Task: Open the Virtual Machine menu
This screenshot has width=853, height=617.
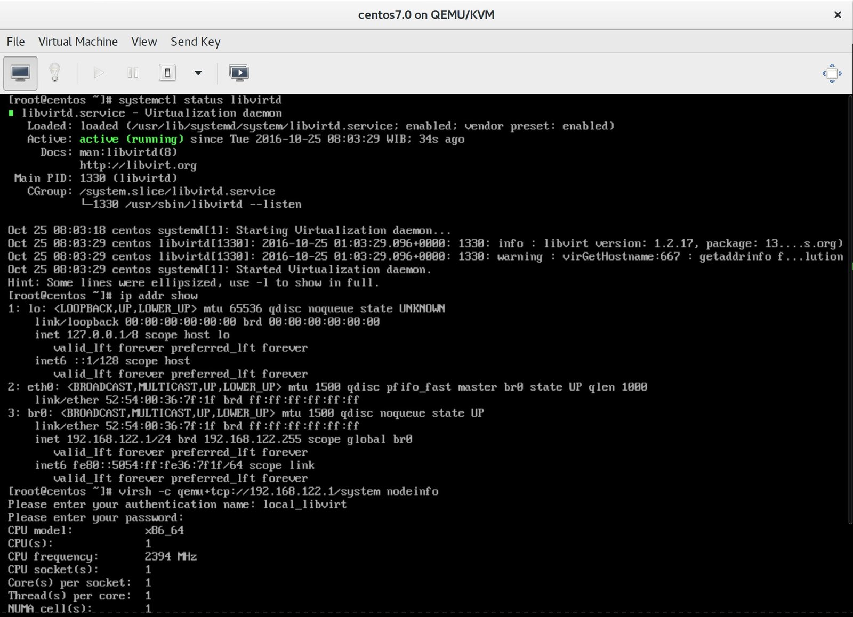Action: 78,42
